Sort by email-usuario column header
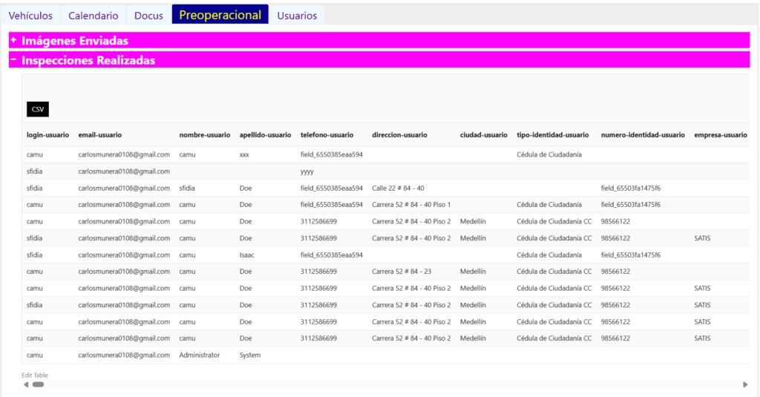Screen dimensions: 760x397 100,135
